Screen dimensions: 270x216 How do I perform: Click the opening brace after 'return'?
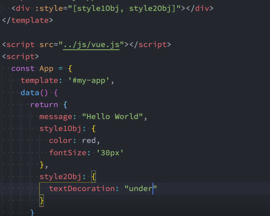[x=65, y=105]
